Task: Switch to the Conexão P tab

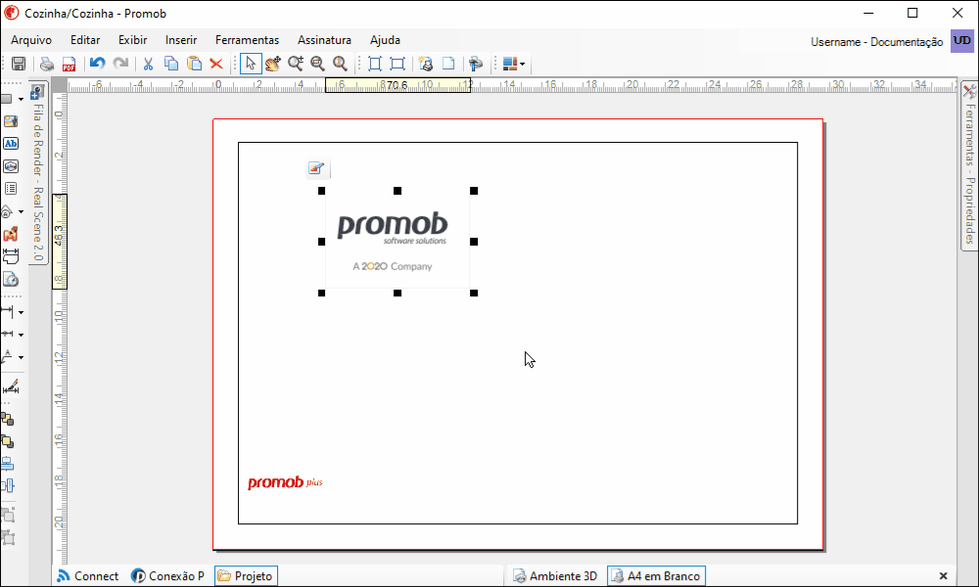Action: [167, 576]
